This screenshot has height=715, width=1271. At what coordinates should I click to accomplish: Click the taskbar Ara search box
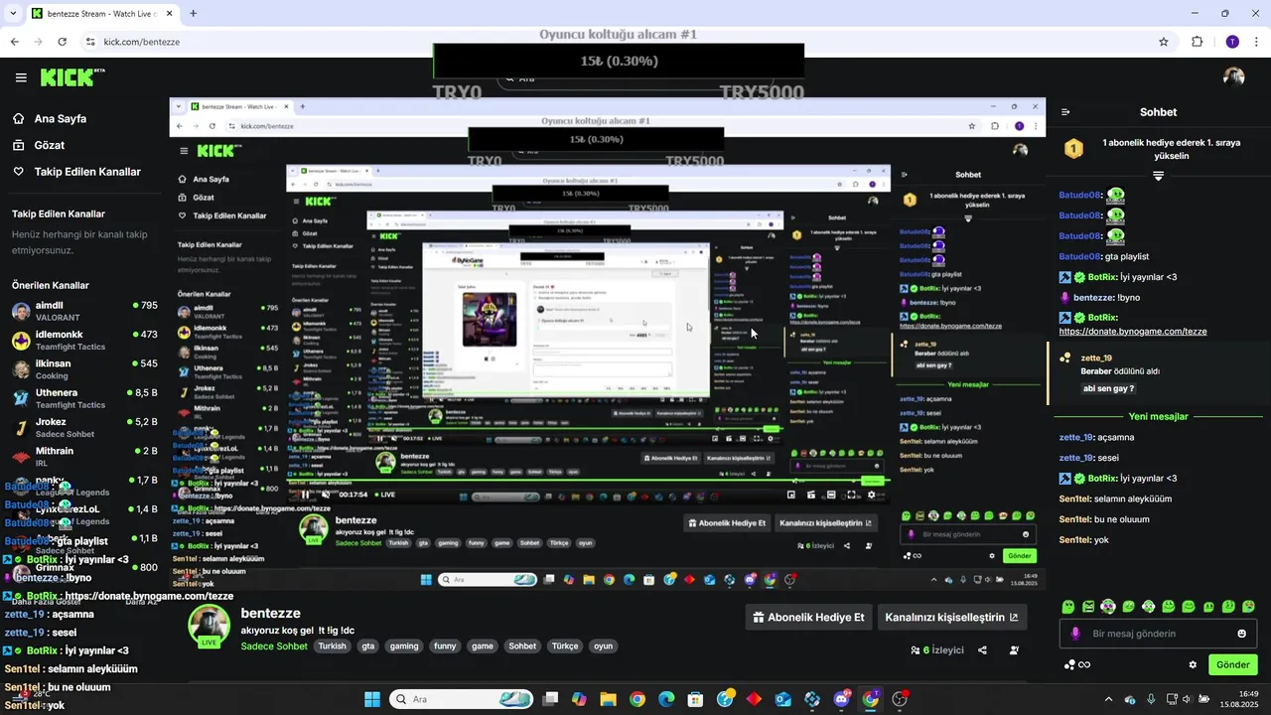462,699
